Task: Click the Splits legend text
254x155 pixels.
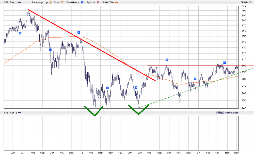Action: click(91, 2)
